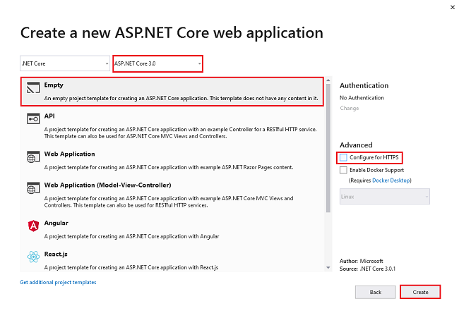The height and width of the screenshot is (318, 459).
Task: Click the React.js atom icon
Action: click(x=33, y=257)
